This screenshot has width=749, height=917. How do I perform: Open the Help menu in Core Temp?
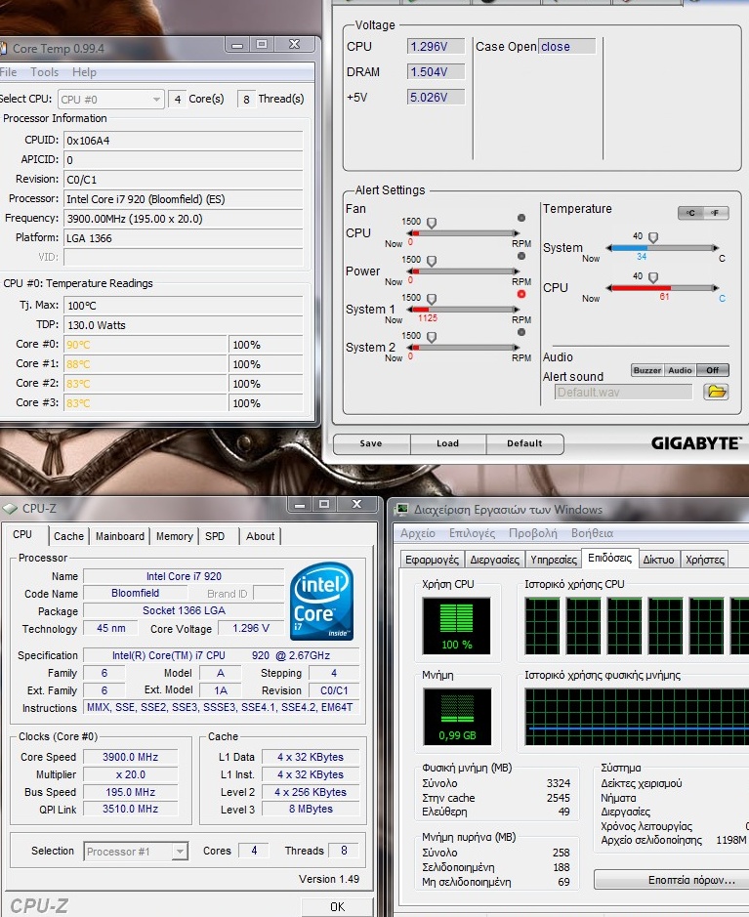tap(84, 72)
